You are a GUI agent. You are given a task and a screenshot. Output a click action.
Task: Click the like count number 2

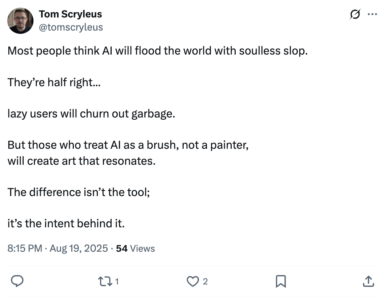coord(206,281)
